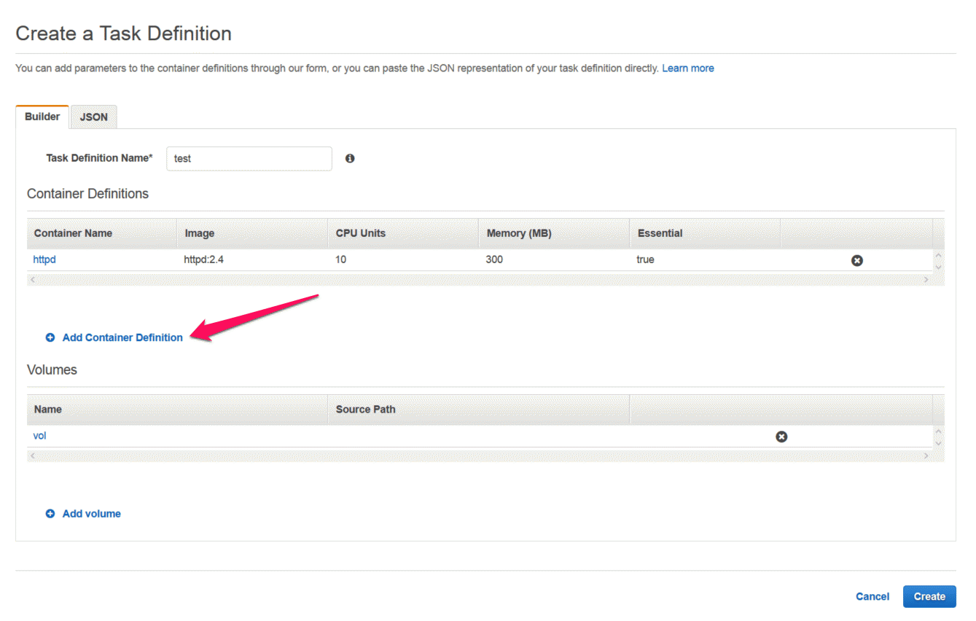The width and height of the screenshot is (976, 621).
Task: Click the plus icon beside Add volume
Action: coord(50,514)
